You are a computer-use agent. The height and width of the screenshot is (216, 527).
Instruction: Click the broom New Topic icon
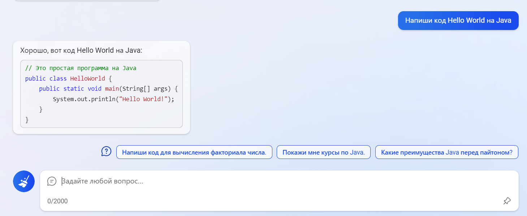24,181
